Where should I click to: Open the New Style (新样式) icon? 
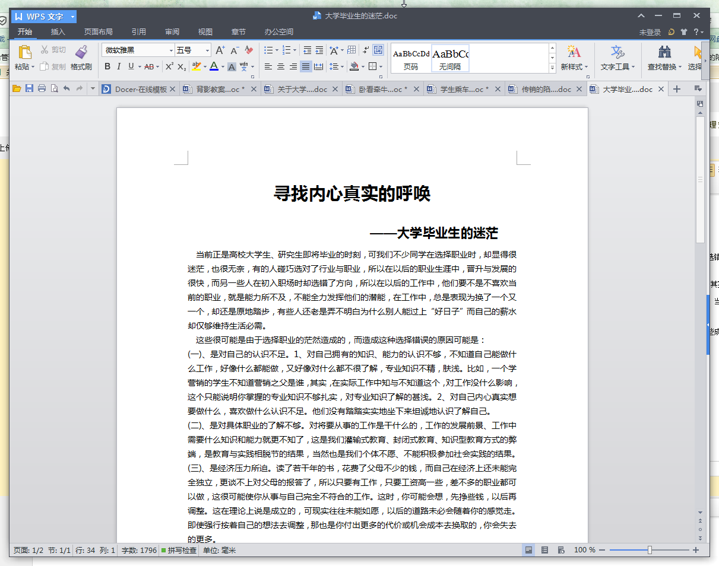[574, 52]
